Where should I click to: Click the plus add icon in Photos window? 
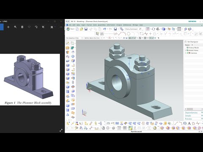(8, 27)
